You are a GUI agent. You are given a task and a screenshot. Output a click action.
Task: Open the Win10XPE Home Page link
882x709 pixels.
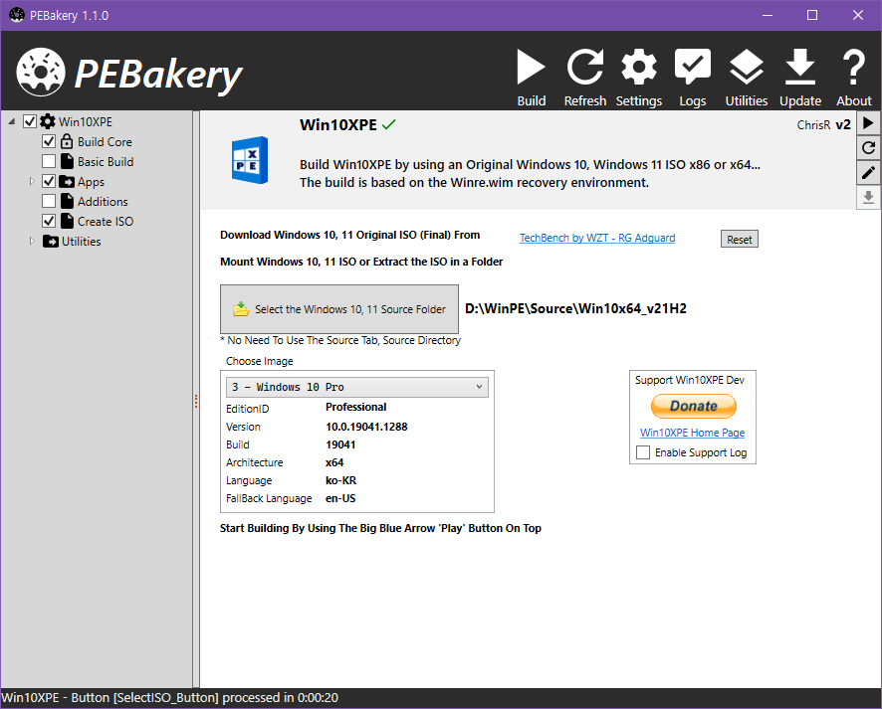click(693, 433)
